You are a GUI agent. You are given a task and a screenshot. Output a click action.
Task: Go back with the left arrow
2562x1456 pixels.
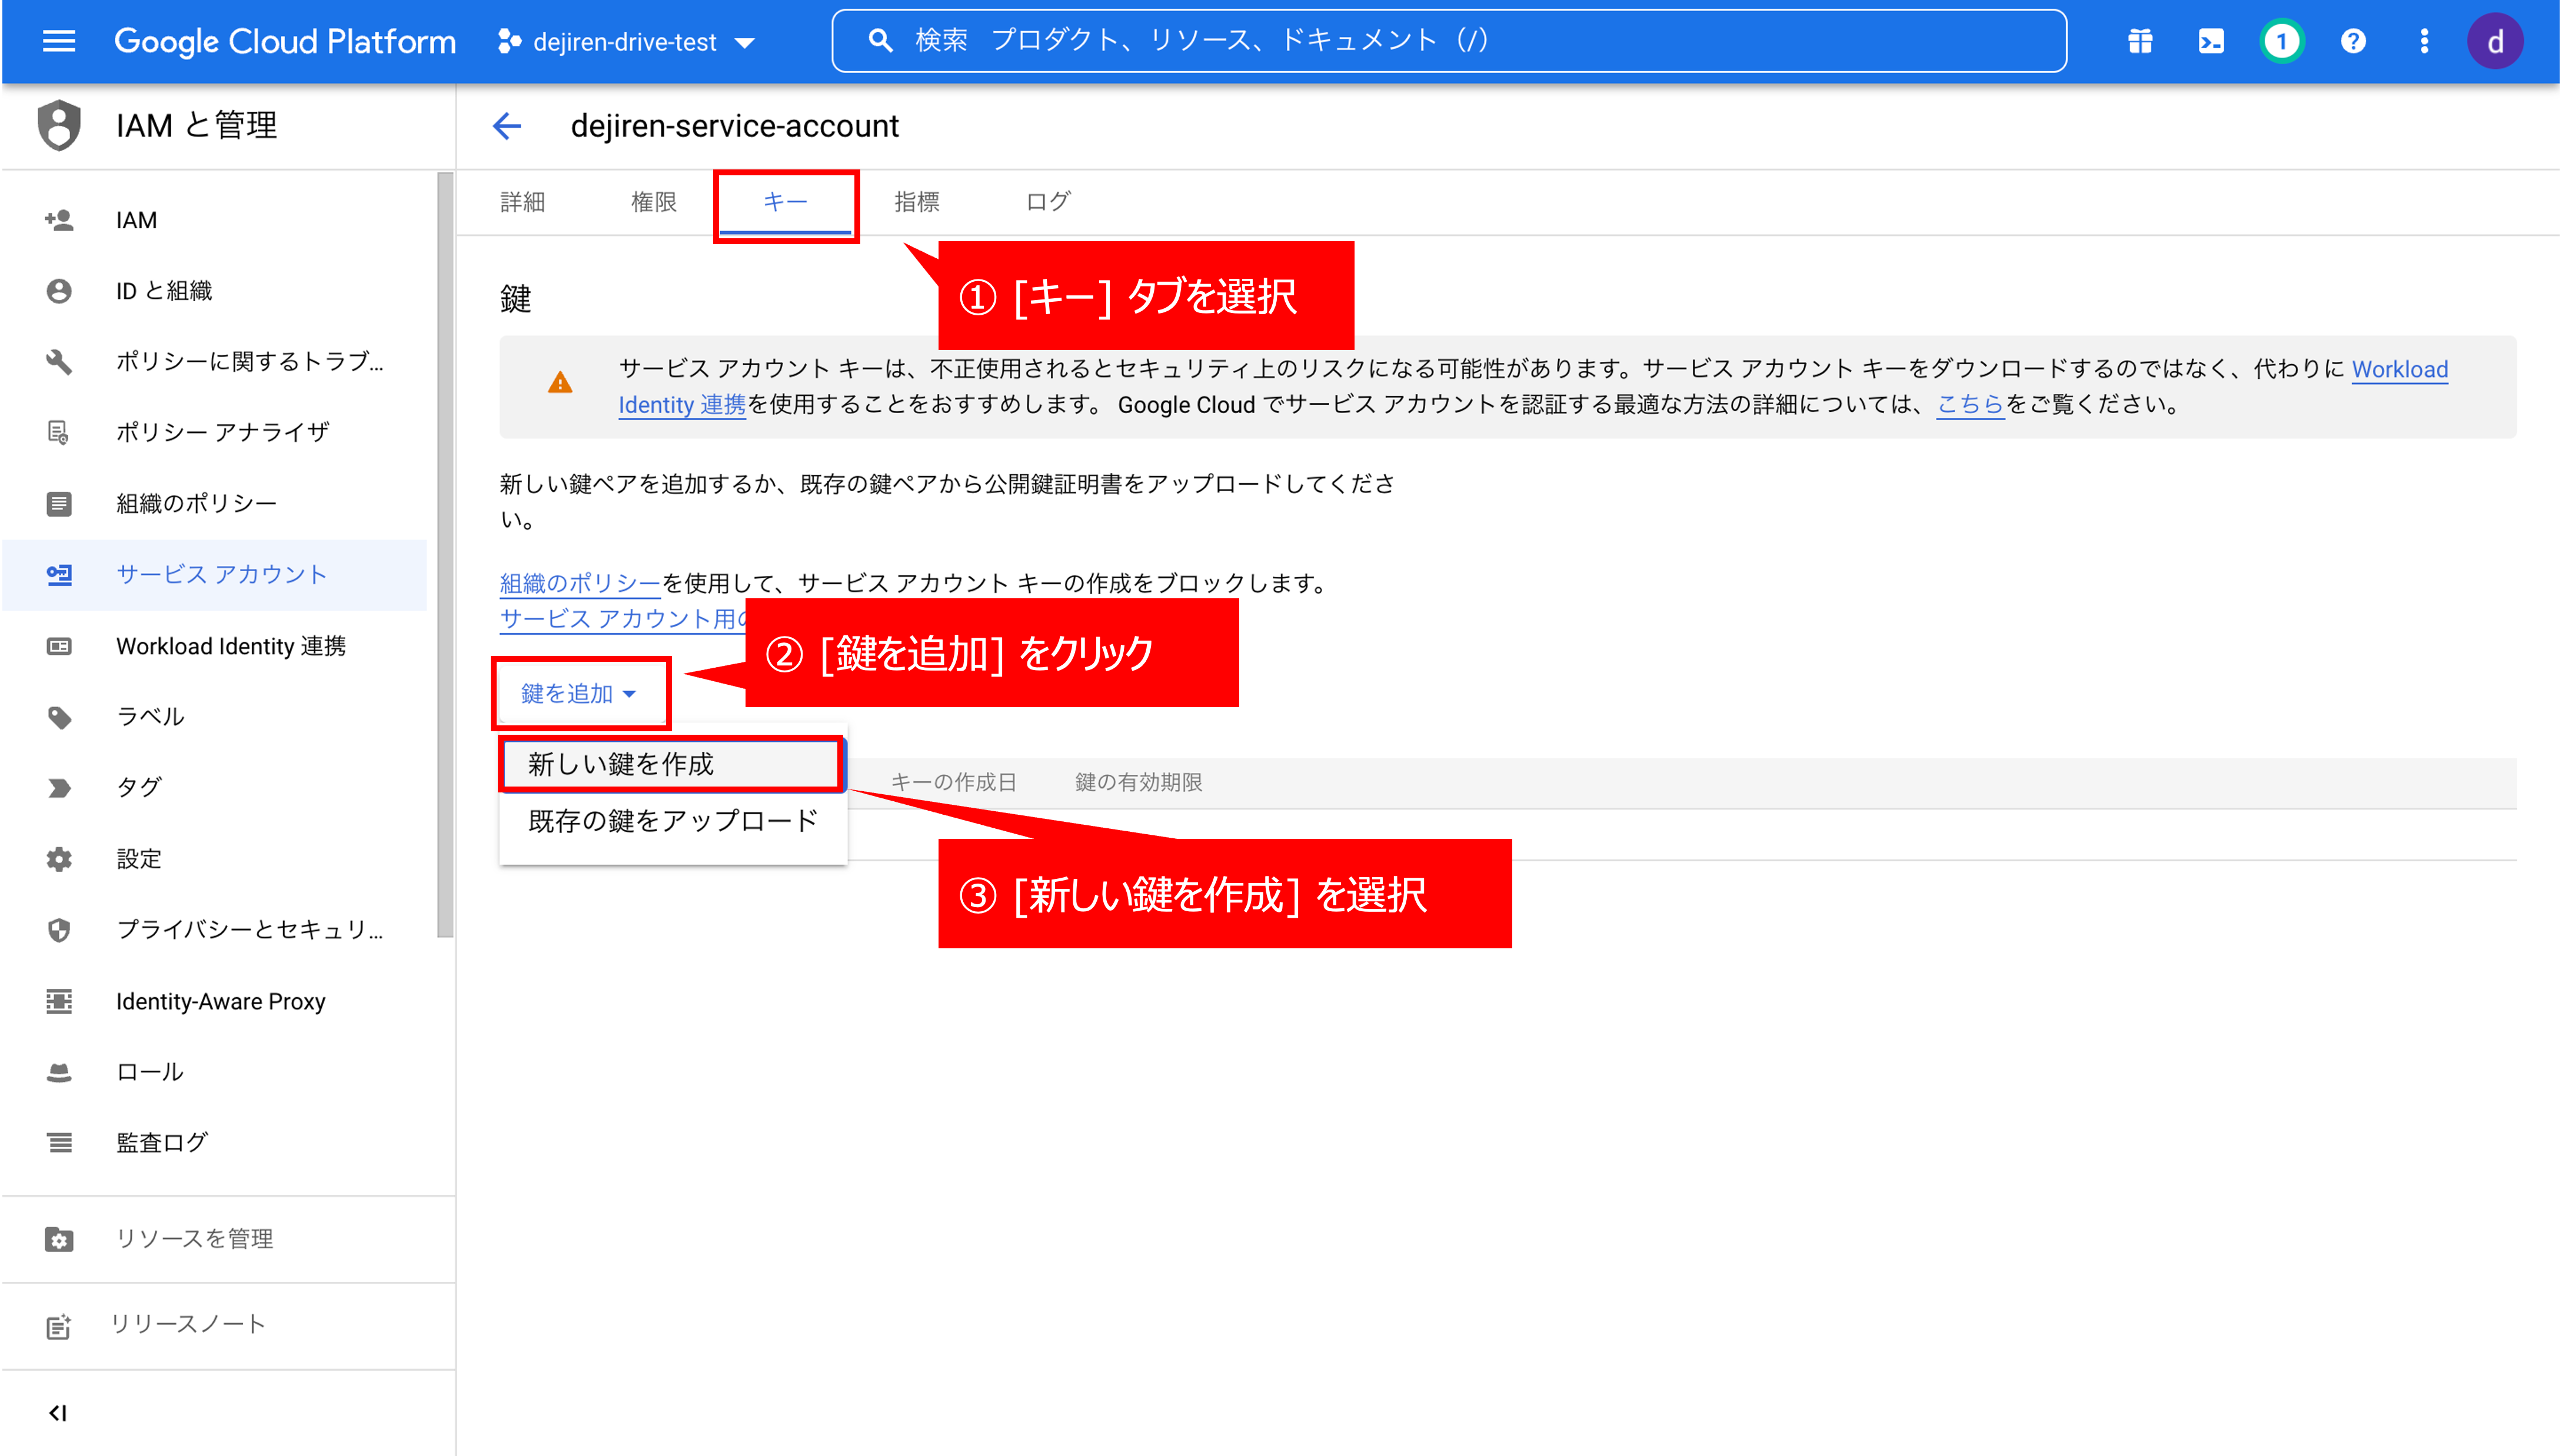(x=507, y=126)
